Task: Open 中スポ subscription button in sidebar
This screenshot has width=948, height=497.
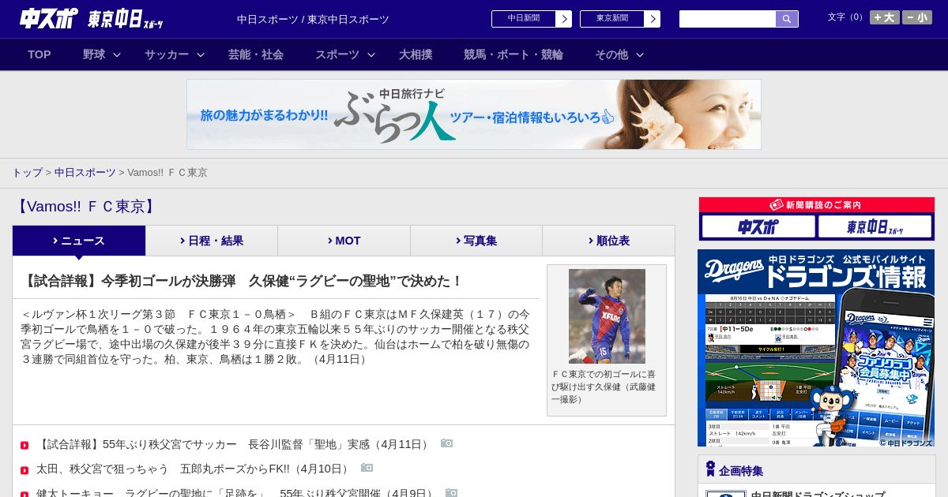Action: [x=758, y=227]
